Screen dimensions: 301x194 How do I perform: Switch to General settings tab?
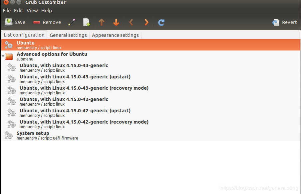[x=68, y=35]
